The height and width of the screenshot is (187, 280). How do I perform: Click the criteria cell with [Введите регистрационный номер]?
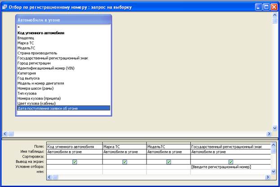point(221,167)
